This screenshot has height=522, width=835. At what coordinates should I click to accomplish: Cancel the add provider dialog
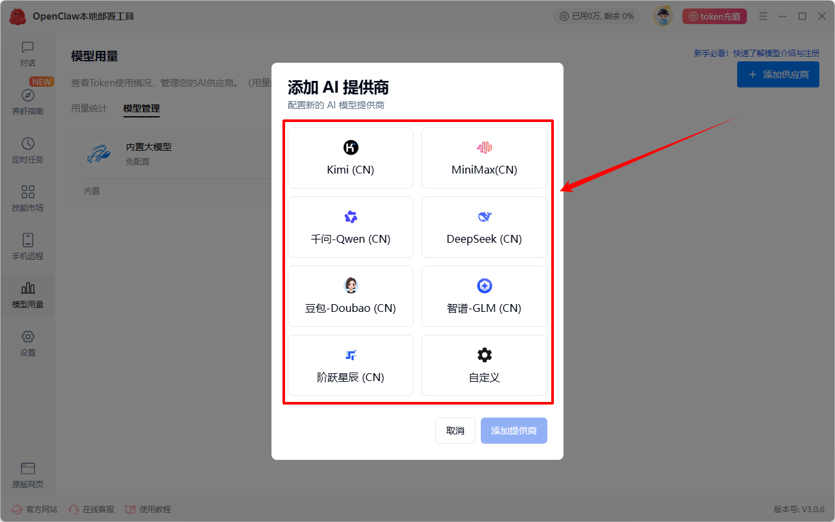pos(455,431)
